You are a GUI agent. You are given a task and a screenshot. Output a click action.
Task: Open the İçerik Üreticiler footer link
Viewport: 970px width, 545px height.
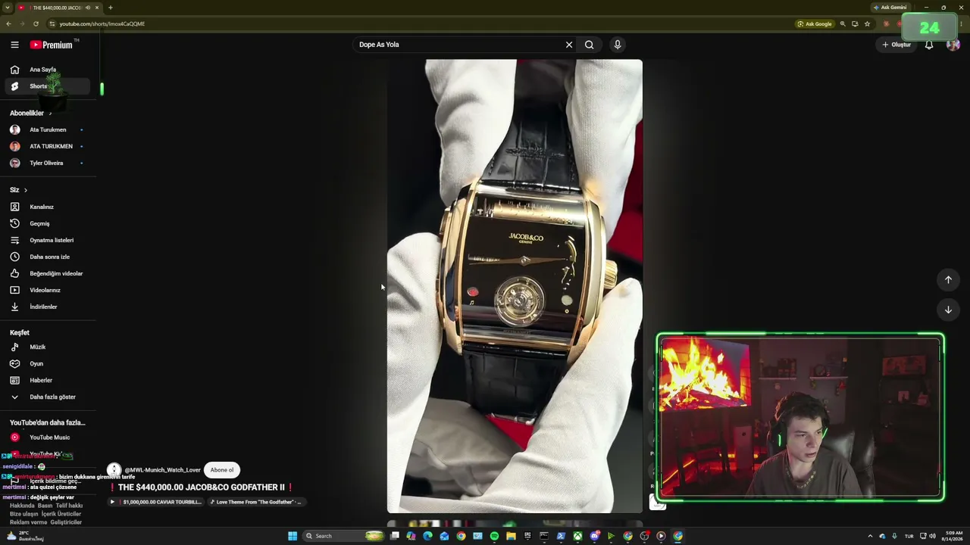click(61, 514)
